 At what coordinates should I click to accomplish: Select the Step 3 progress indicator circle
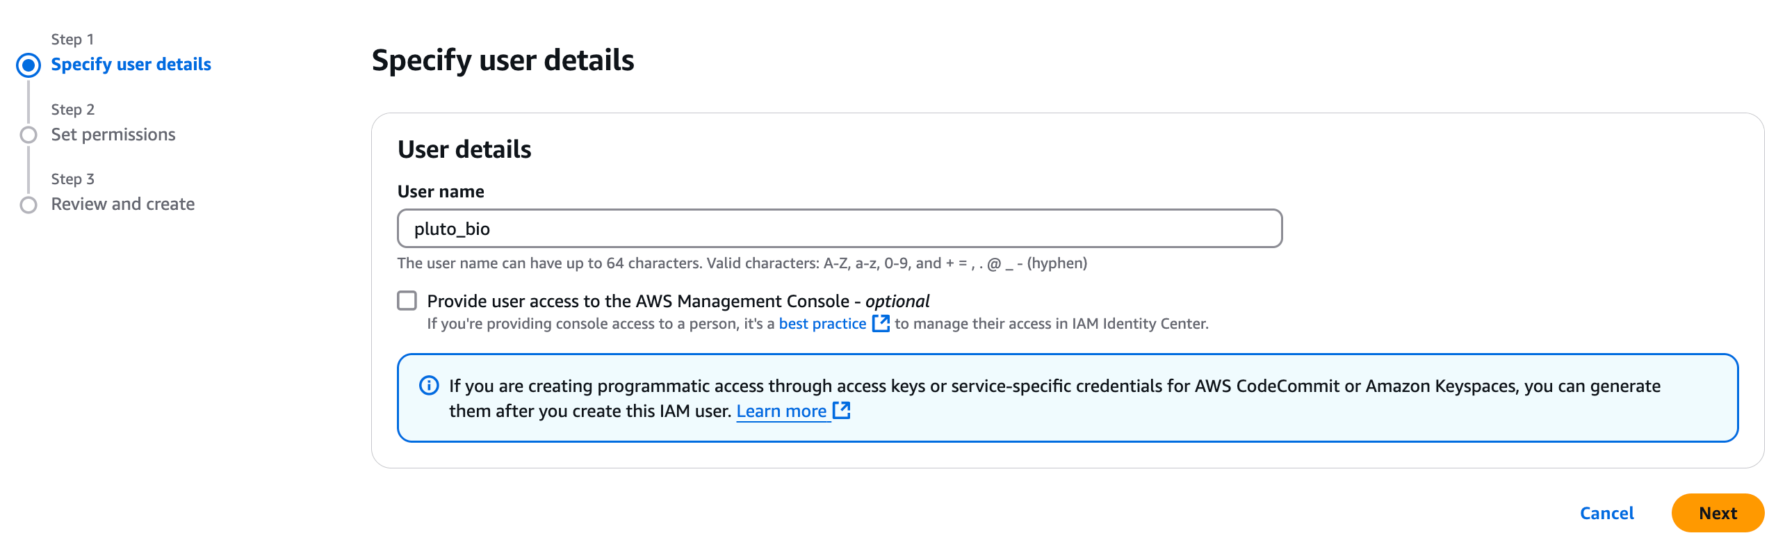(28, 205)
